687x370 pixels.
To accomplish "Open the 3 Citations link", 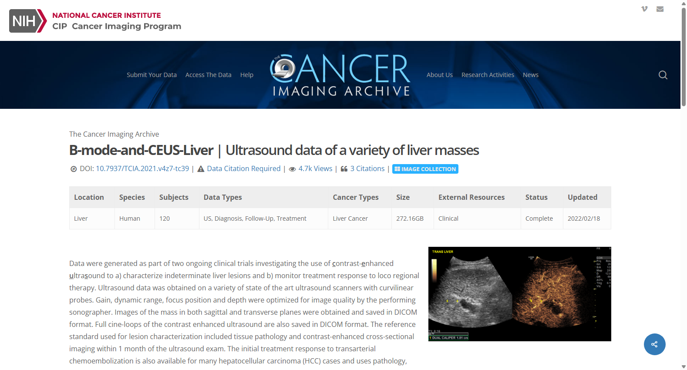I will pyautogui.click(x=367, y=168).
